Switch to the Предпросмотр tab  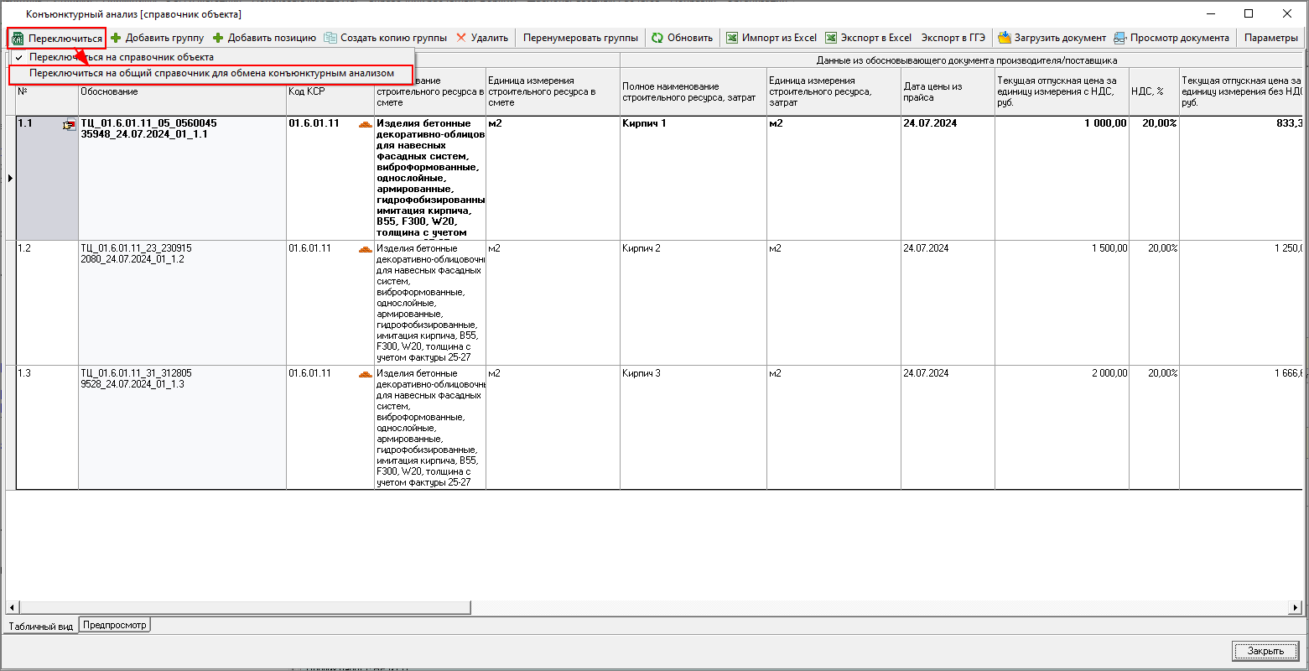click(x=115, y=625)
